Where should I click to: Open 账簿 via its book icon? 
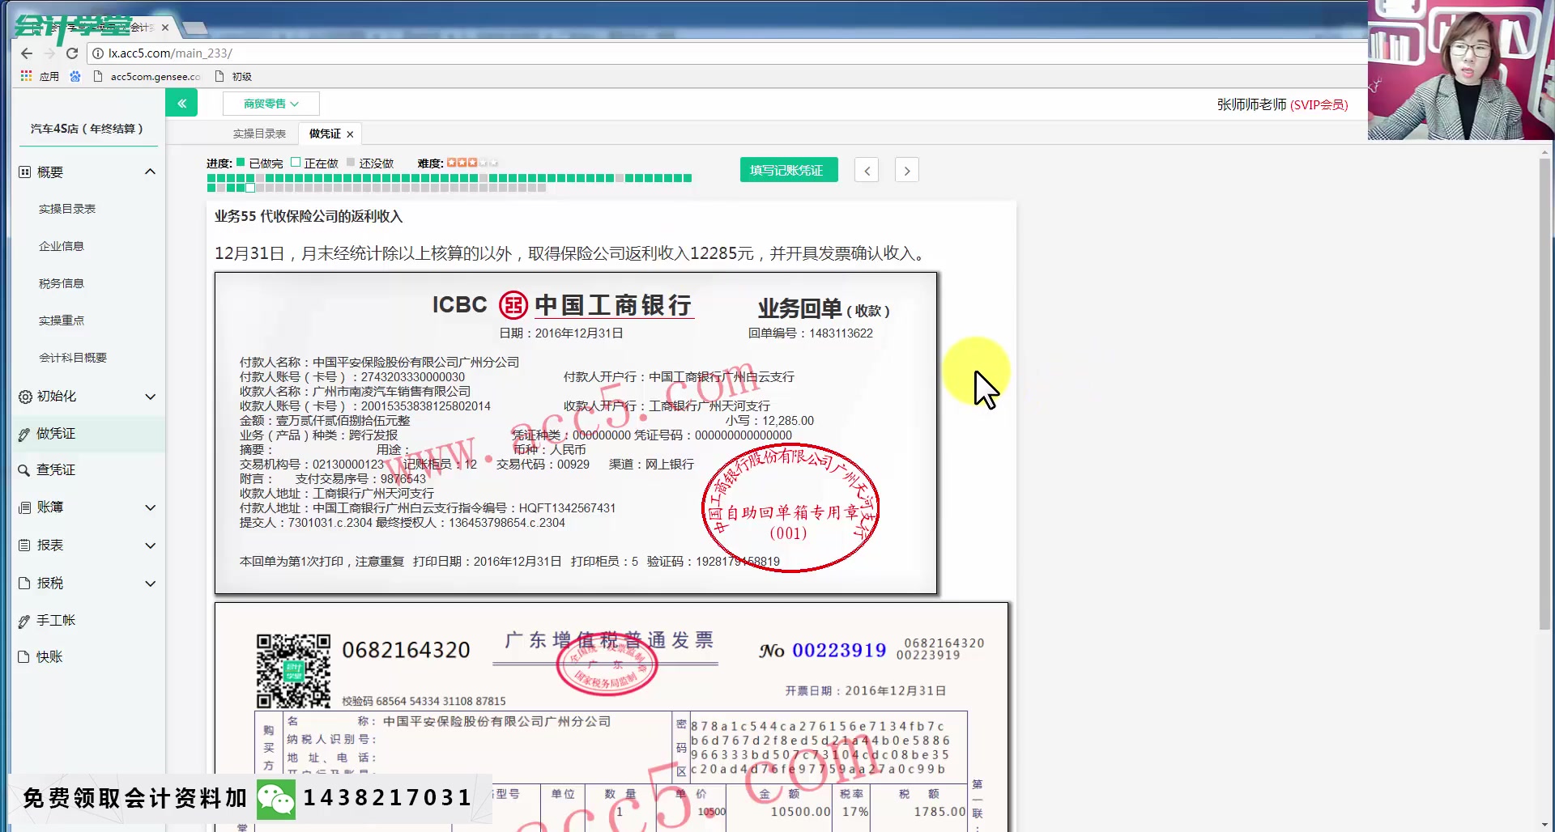coord(24,507)
